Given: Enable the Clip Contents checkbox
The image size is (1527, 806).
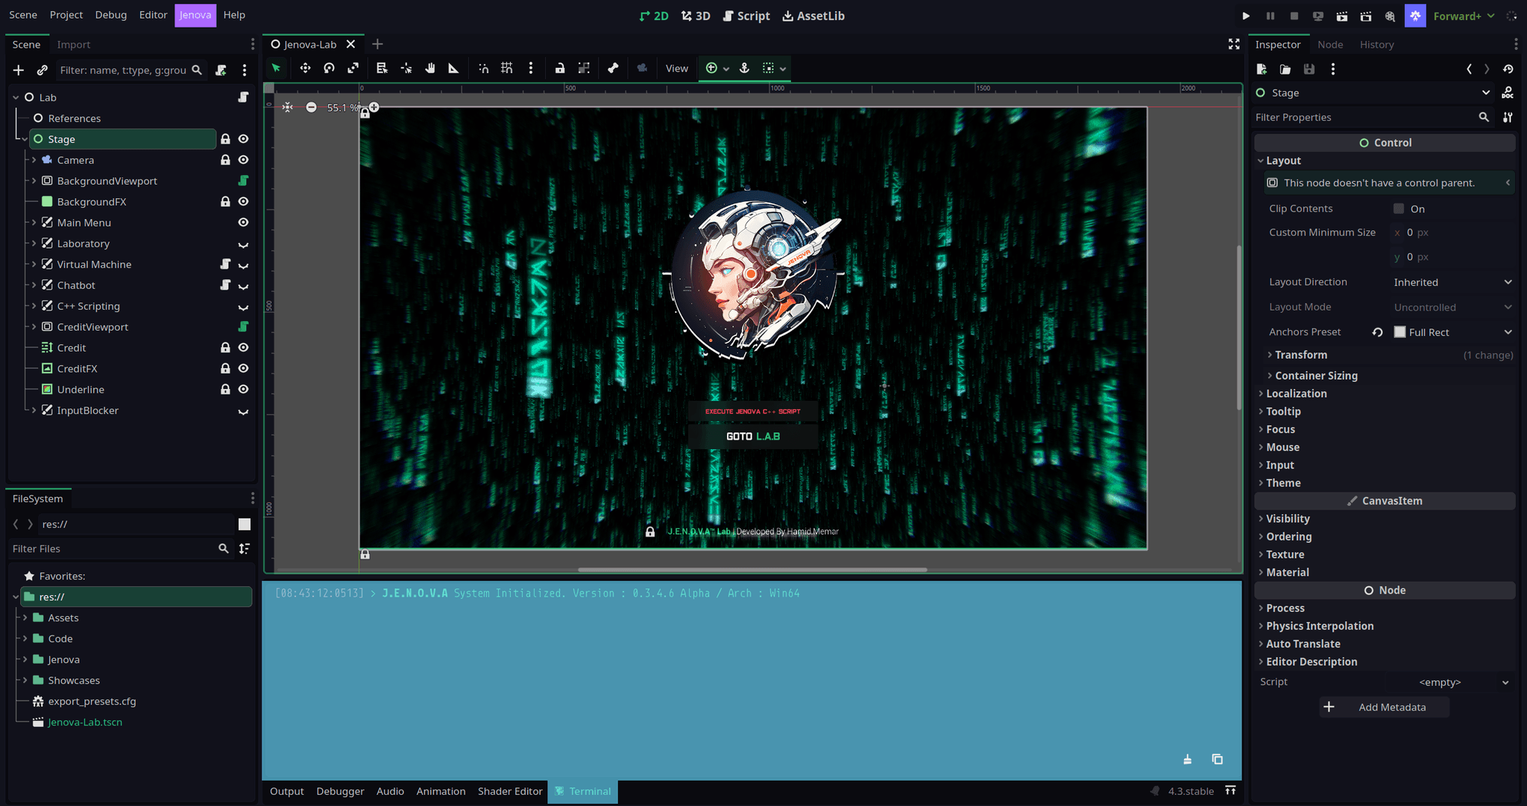Looking at the screenshot, I should point(1399,209).
